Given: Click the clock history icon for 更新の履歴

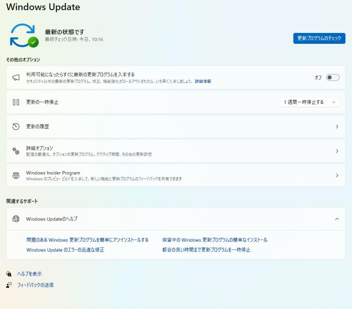Looking at the screenshot, I should tap(16, 126).
